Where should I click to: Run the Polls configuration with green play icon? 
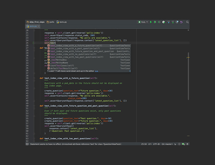pos(151,22)
